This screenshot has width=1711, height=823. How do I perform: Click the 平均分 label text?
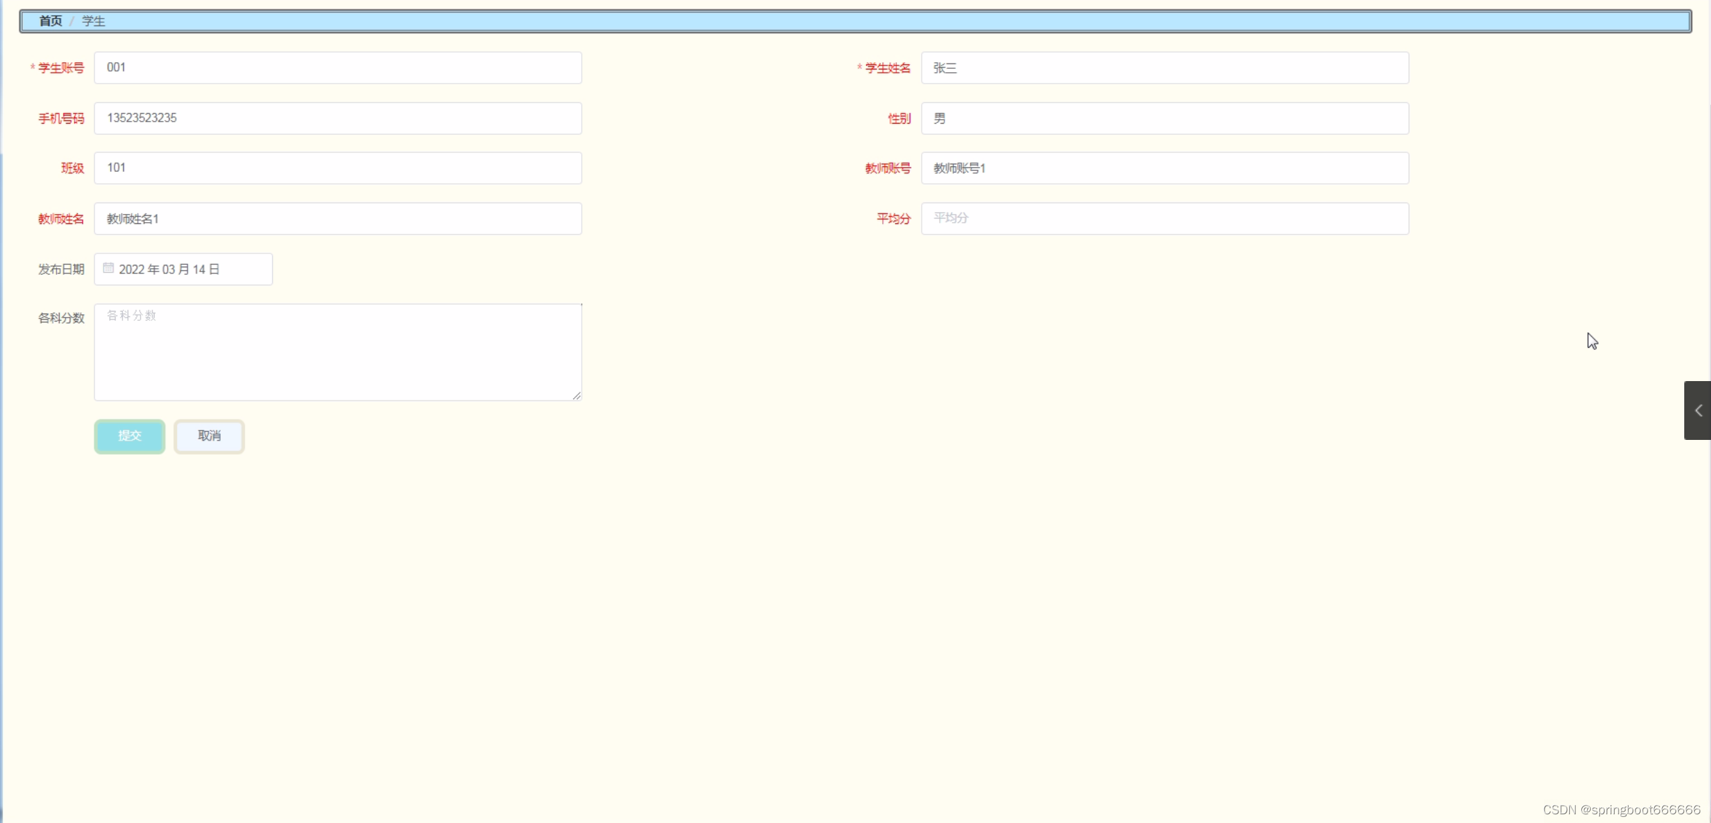click(893, 219)
